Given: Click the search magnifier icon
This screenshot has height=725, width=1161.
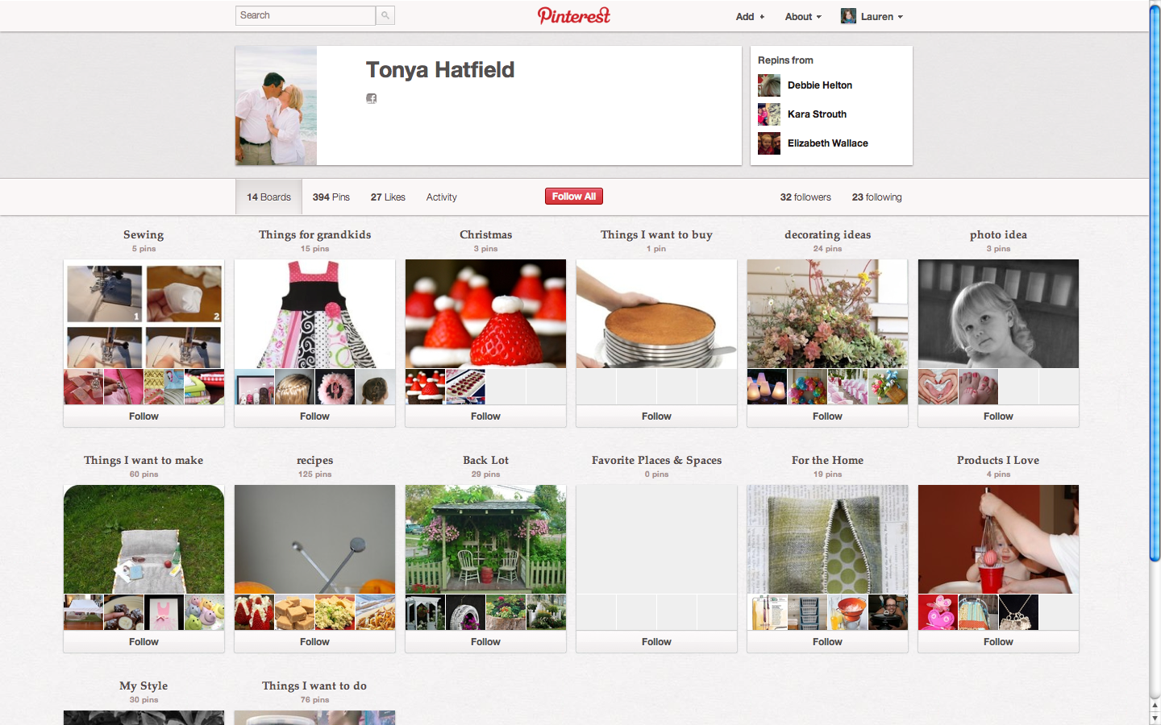Looking at the screenshot, I should tap(385, 15).
